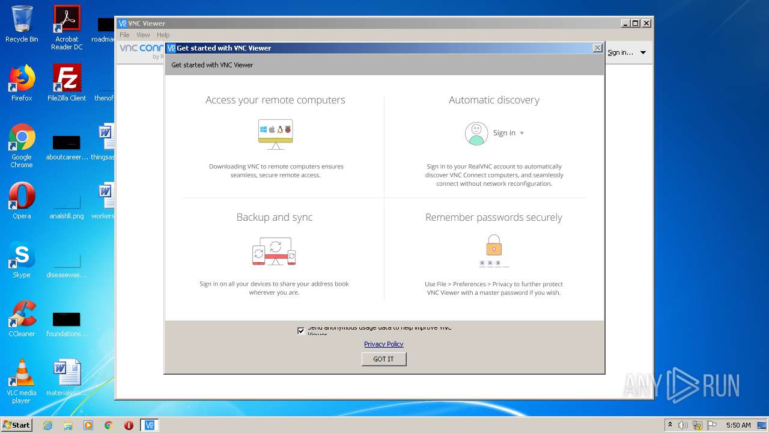Viewport: 769px width, 433px height.
Task: Open the View menu in VNC Viewer
Action: 143,35
